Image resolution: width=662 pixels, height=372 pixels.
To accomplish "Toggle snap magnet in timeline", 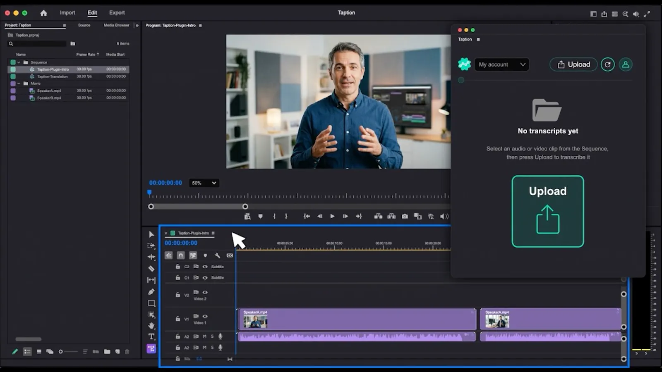I will 181,255.
